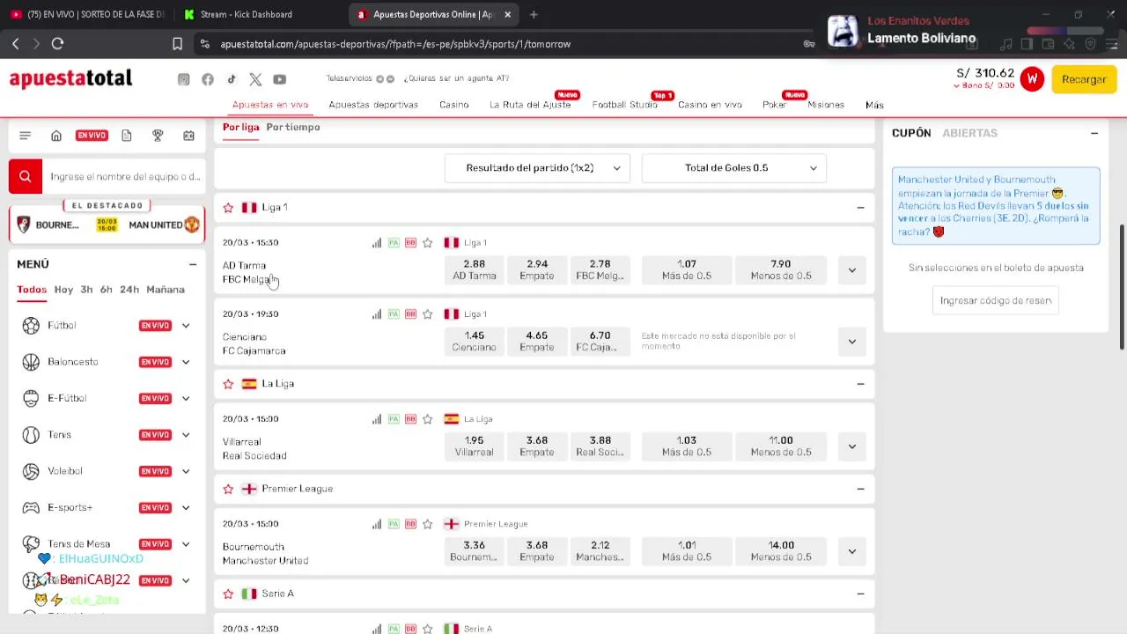Open the X (Twitter) social icon
The width and height of the screenshot is (1127, 634).
(x=255, y=79)
